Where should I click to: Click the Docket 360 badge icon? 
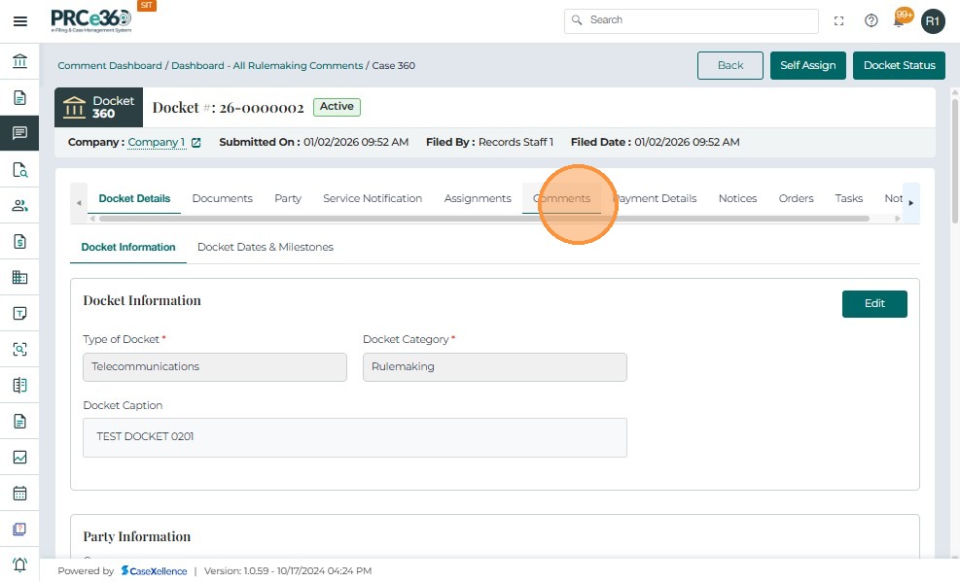pyautogui.click(x=98, y=108)
